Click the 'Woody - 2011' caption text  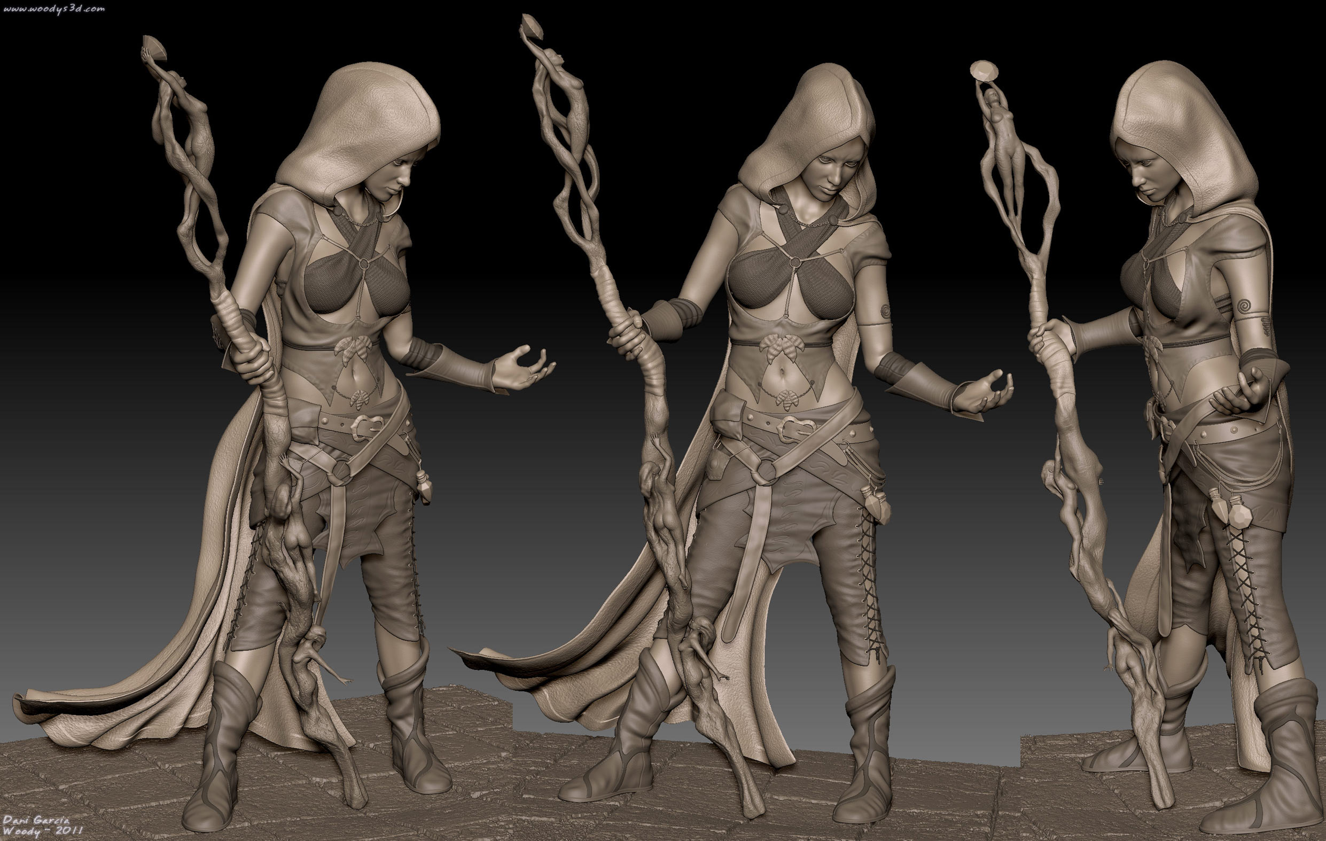point(42,831)
